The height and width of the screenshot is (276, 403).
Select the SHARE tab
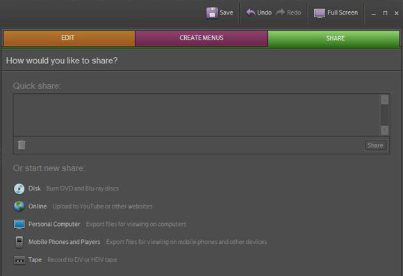(x=334, y=38)
